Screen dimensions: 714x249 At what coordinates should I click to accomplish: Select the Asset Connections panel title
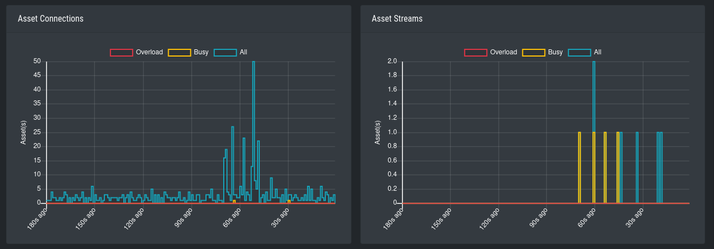tap(51, 18)
